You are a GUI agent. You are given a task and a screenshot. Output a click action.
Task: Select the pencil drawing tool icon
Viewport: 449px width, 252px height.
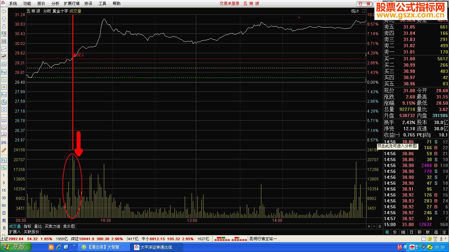coord(4,150)
